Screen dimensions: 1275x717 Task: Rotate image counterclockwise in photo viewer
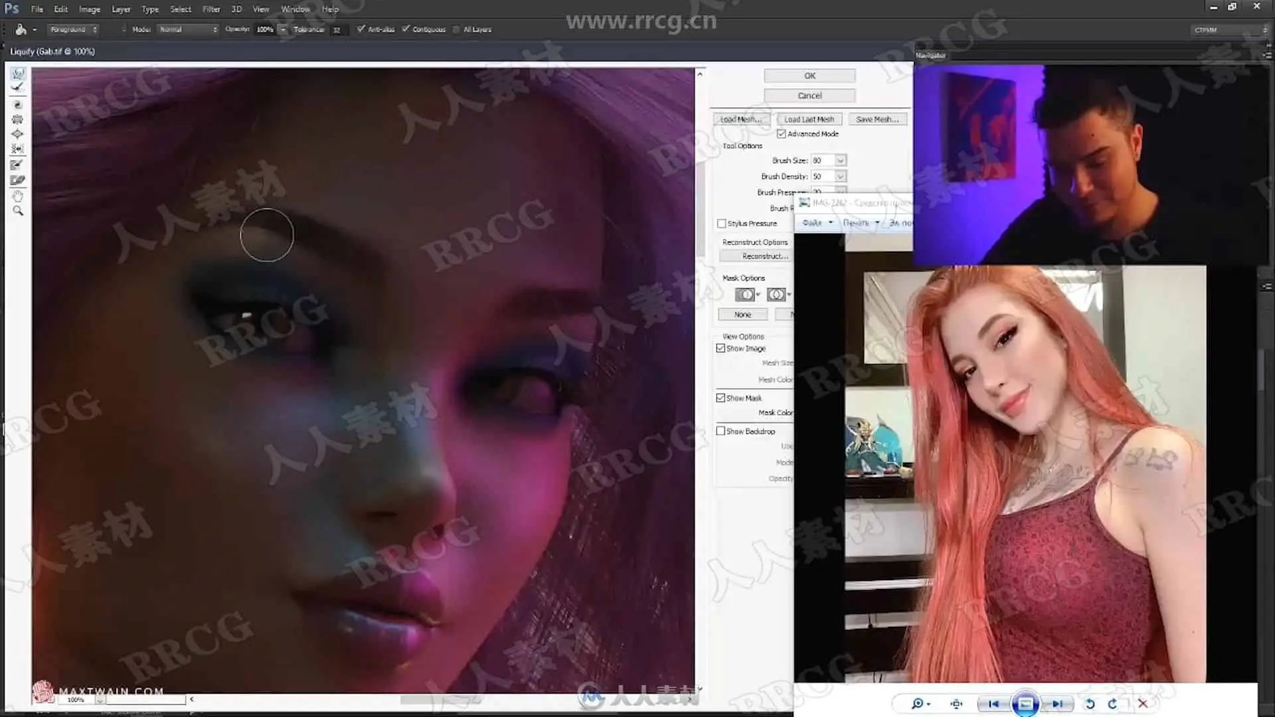pos(1090,704)
